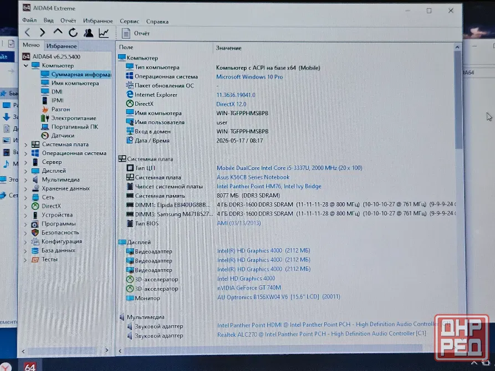Expand the Сервер tree node
This screenshot has width=495, height=371.
click(26, 162)
